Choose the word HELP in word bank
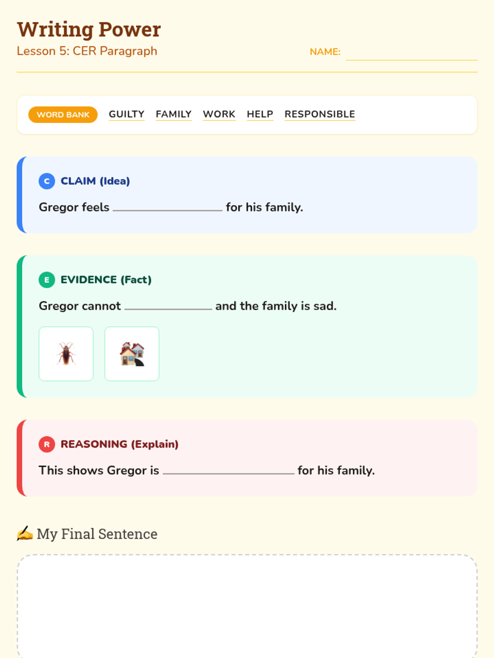494x658 pixels. click(260, 114)
